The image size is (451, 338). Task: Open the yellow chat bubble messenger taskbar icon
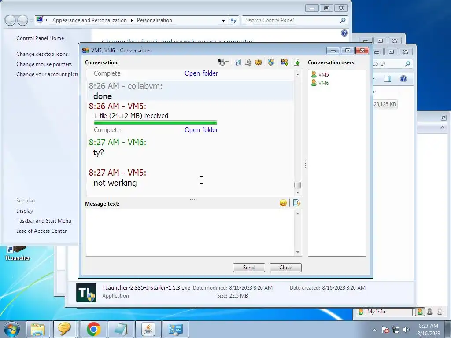pyautogui.click(x=64, y=329)
